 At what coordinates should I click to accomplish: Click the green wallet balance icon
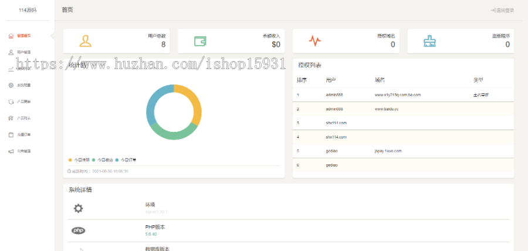pyautogui.click(x=201, y=41)
